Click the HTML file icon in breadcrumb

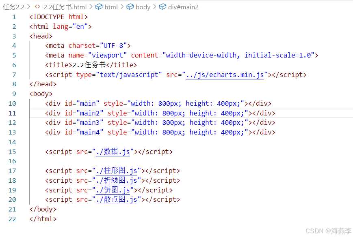click(x=37, y=7)
